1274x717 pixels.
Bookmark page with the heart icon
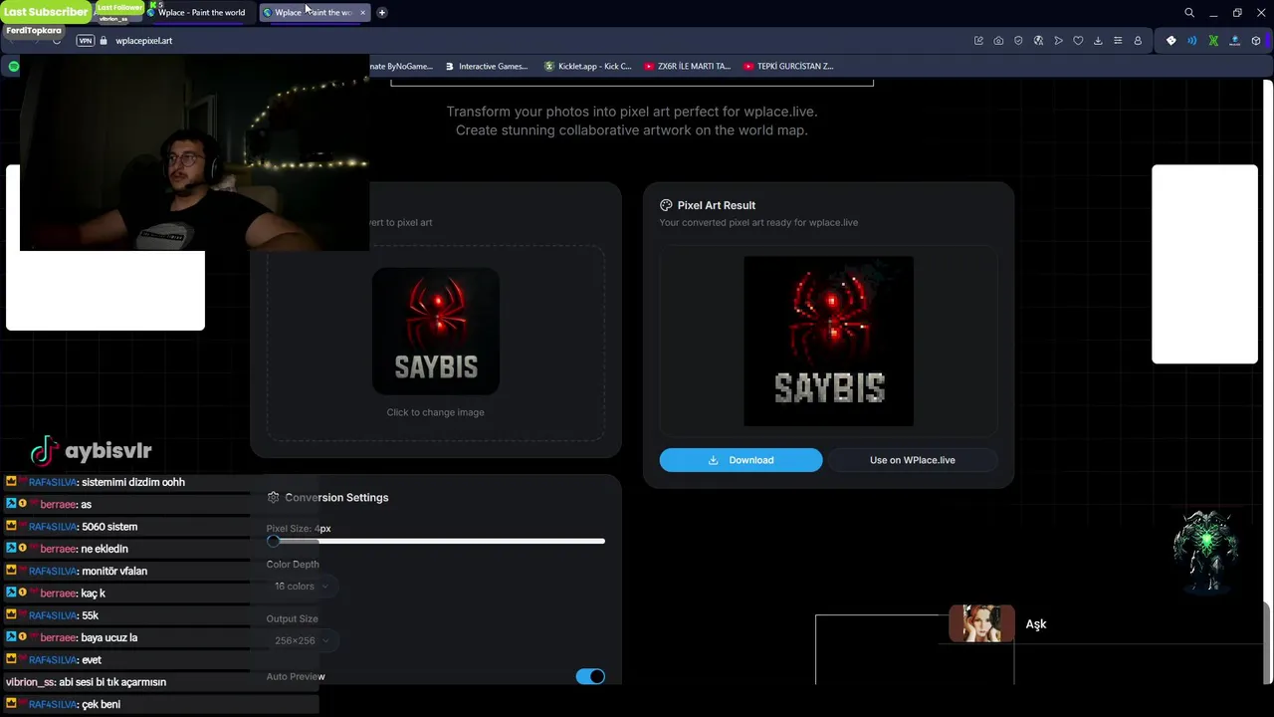coord(1078,41)
